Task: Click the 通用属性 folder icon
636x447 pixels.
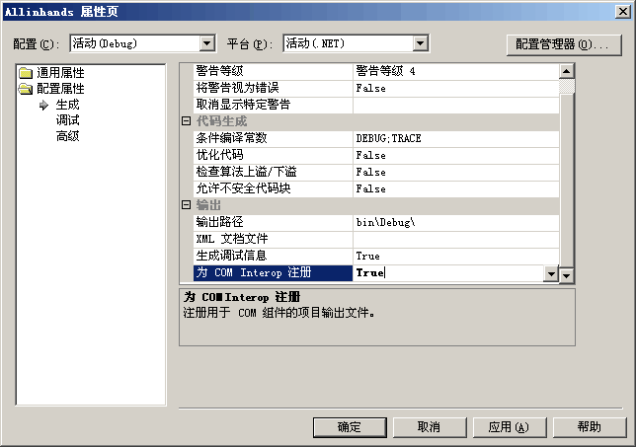Action: (x=26, y=73)
